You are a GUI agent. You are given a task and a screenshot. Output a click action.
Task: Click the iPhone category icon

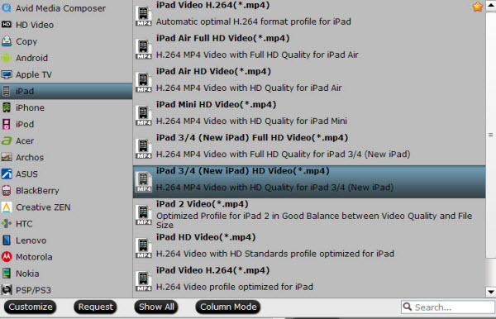pyautogui.click(x=7, y=107)
